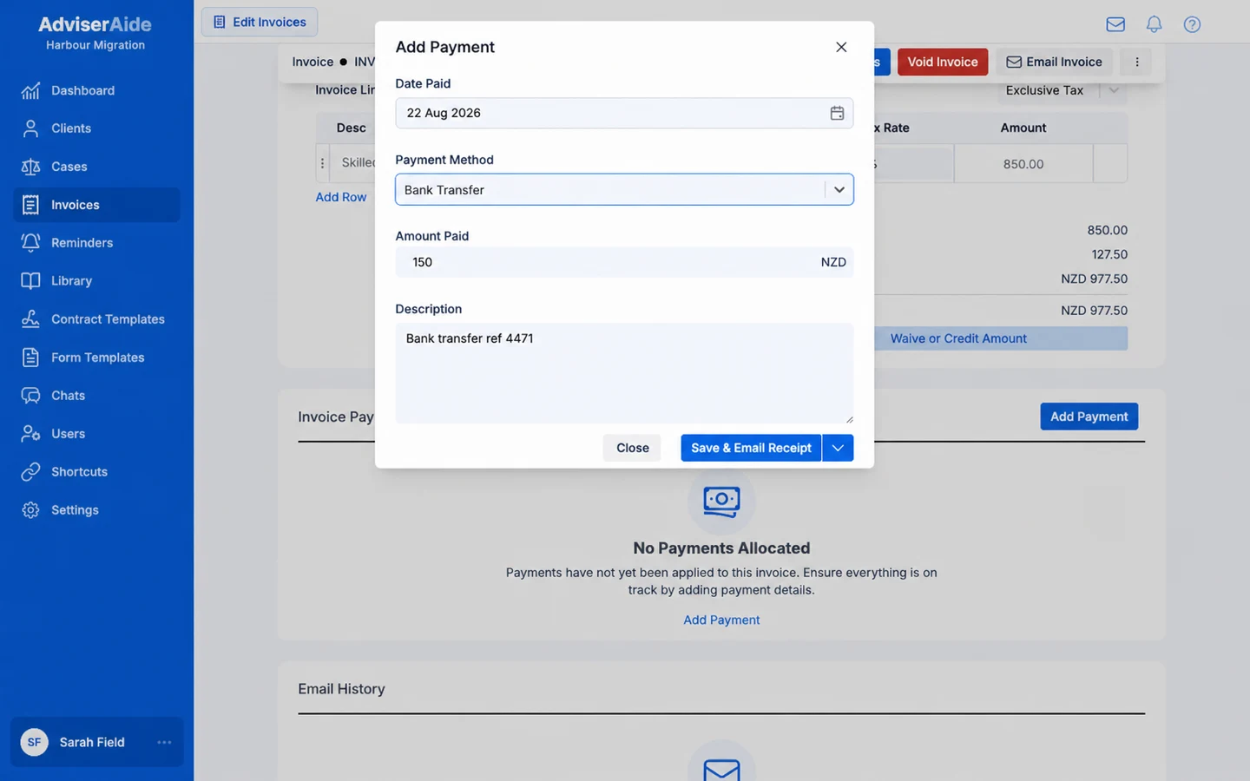Click the Amount Paid input field
Screen dimensions: 1250x781
pos(624,262)
